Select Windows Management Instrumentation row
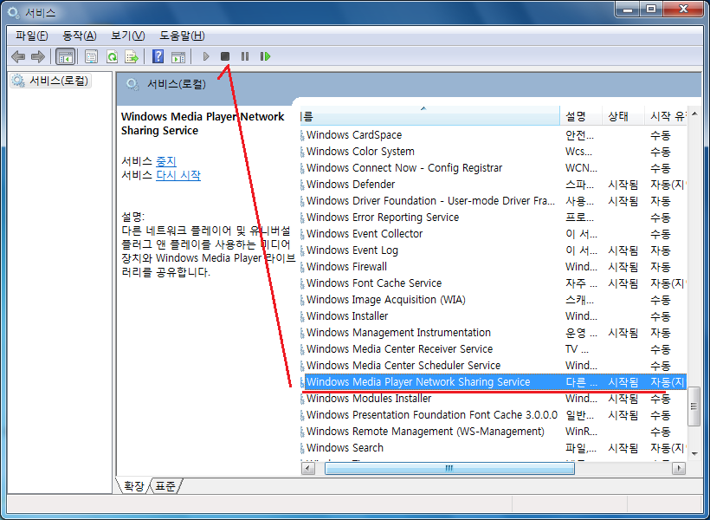The height and width of the screenshot is (520, 710). tap(494, 333)
